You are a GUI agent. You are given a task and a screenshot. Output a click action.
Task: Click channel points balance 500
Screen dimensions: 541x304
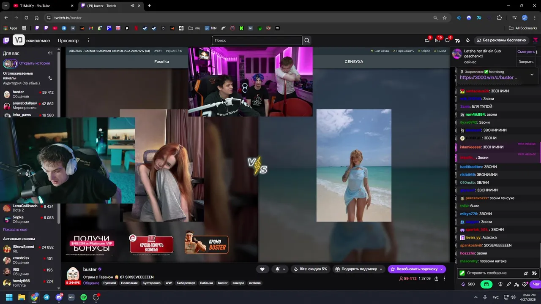pyautogui.click(x=468, y=284)
